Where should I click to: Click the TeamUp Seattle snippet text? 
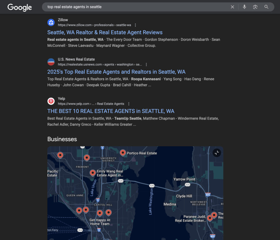[128, 118]
